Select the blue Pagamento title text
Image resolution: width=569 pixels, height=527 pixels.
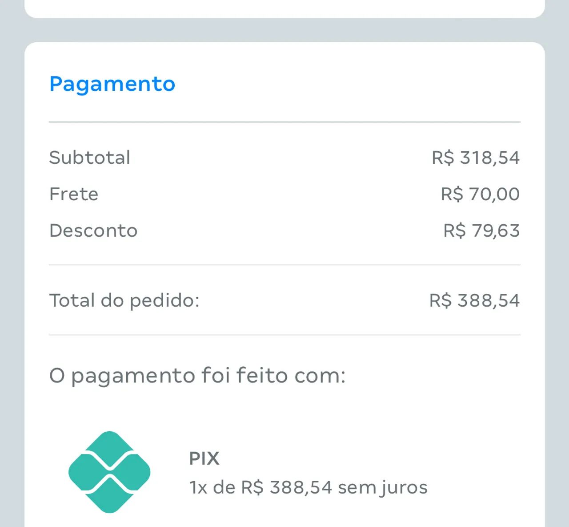point(112,84)
